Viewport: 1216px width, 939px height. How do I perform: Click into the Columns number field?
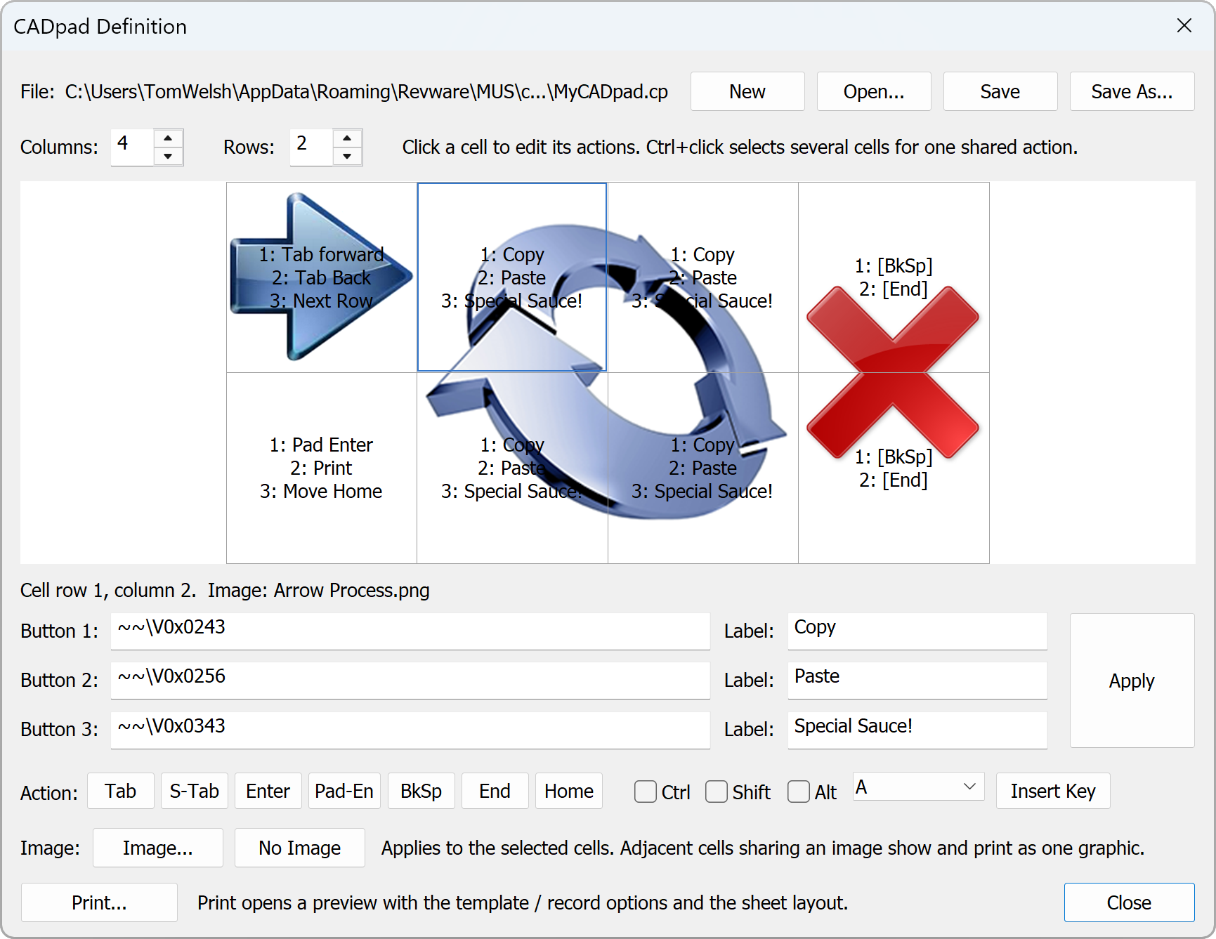(132, 147)
